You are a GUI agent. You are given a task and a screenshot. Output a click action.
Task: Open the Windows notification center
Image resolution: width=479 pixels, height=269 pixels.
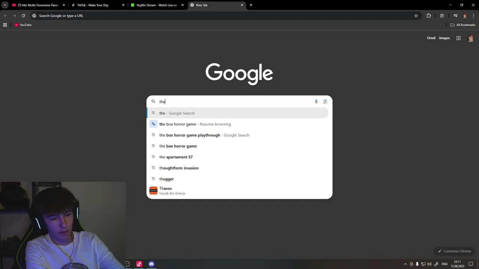[x=471, y=264]
